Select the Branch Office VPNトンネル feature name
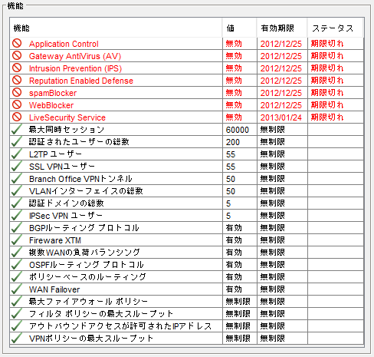The height and width of the screenshot is (357, 374). click(x=80, y=179)
